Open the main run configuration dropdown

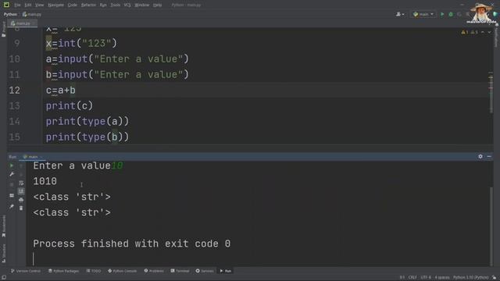tap(423, 14)
